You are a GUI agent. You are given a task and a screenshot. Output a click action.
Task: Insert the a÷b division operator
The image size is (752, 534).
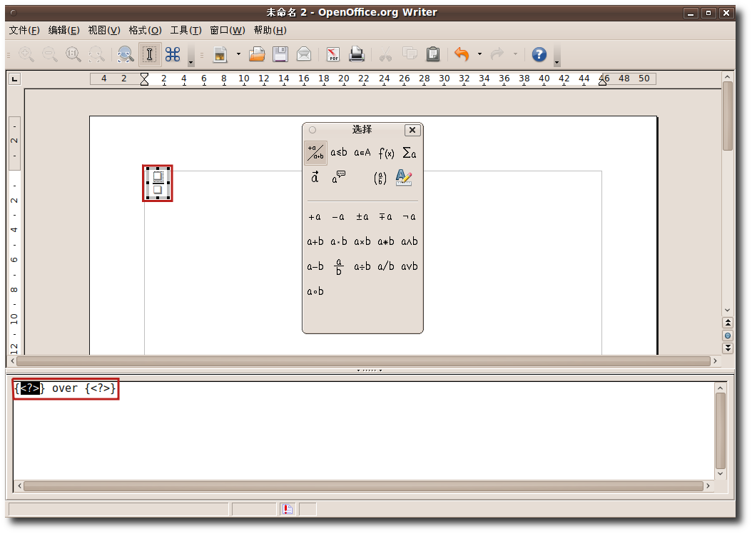[x=362, y=266]
